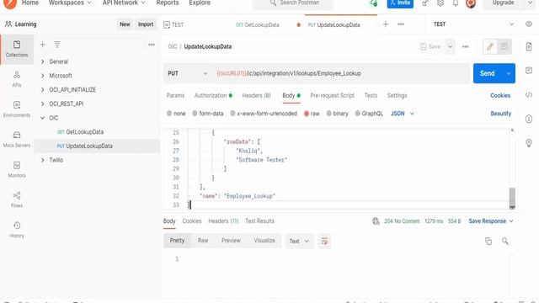Open the settings gear icon
539x303 pixels.
point(440,3)
